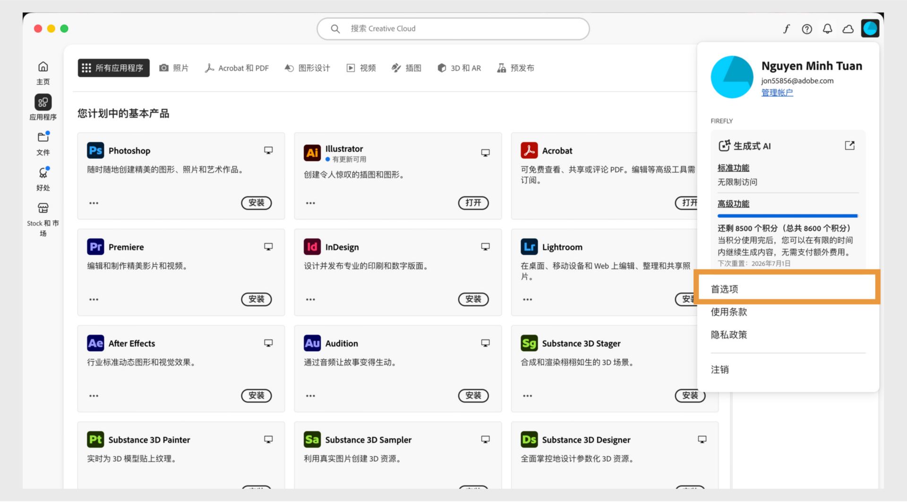Click the fonts f icon in header
The image size is (907, 502).
[787, 29]
